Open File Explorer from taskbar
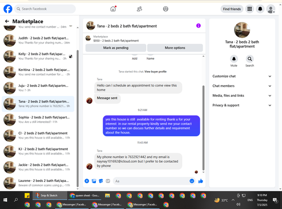Viewport: 282px width, 209px height. point(108,195)
